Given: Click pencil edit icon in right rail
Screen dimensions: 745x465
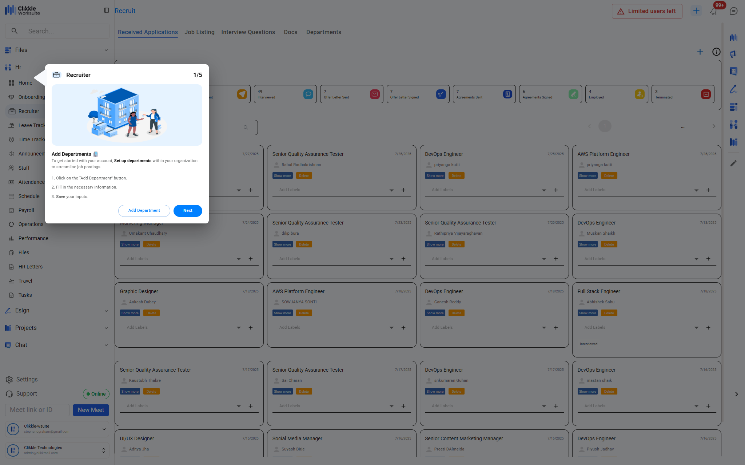Looking at the screenshot, I should coord(733,163).
